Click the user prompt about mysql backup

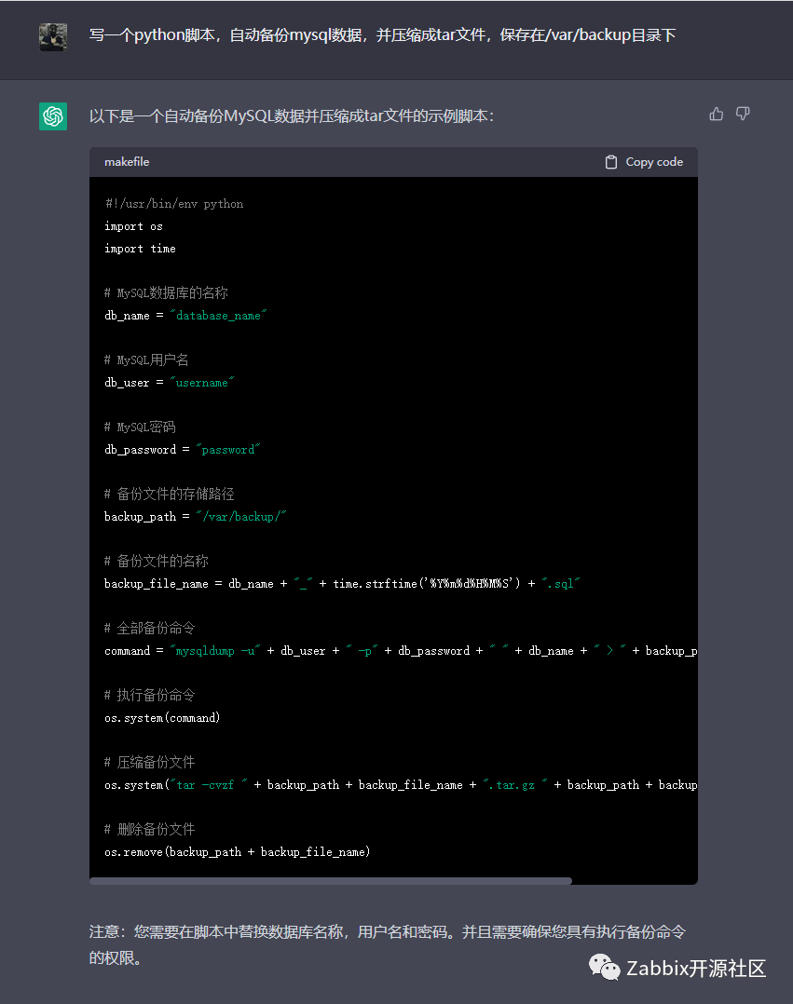[382, 34]
